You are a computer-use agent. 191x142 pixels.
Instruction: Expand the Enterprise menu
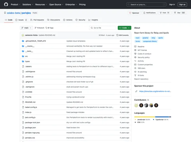(71, 4)
